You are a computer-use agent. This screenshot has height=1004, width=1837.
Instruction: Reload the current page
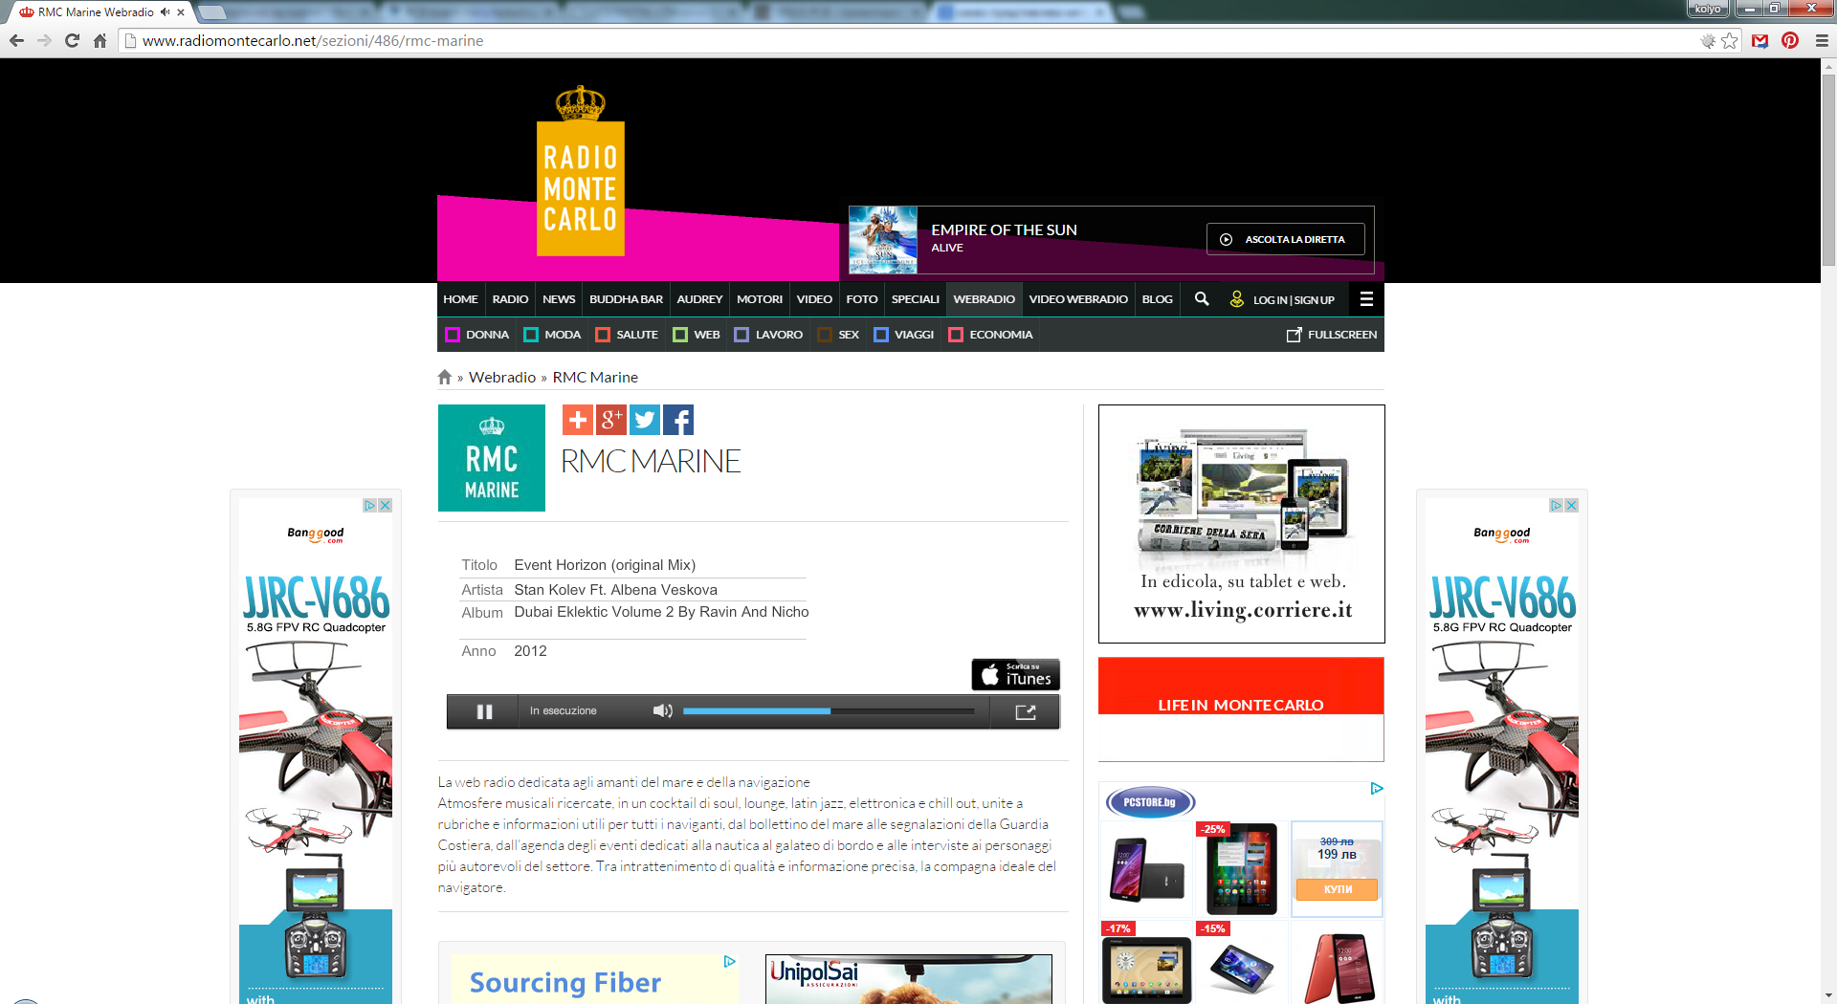[72, 41]
